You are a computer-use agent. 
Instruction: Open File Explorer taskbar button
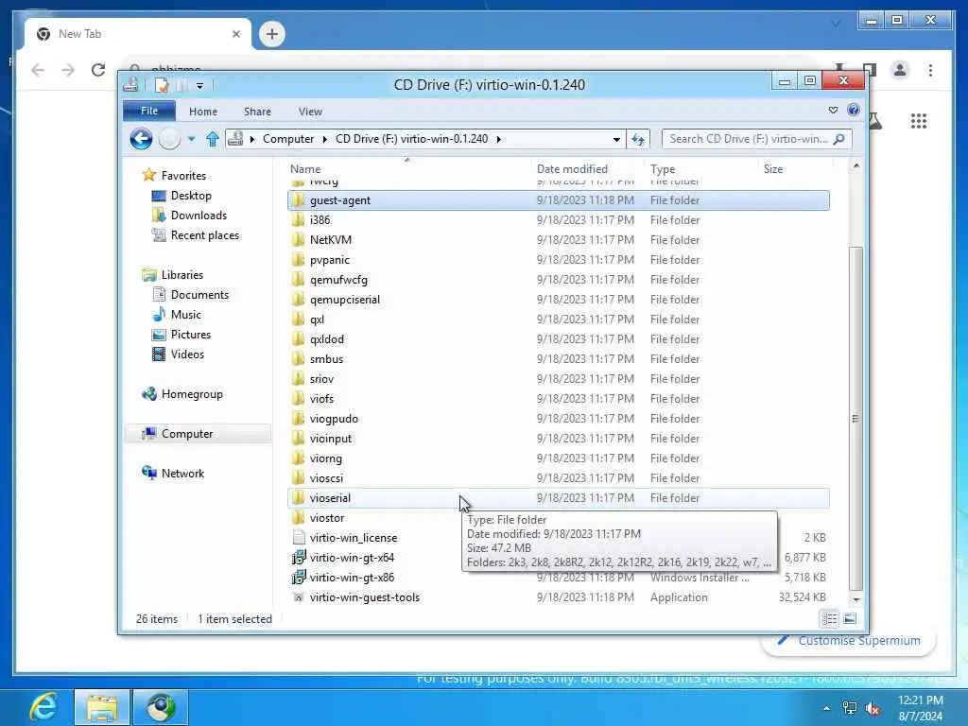click(102, 707)
